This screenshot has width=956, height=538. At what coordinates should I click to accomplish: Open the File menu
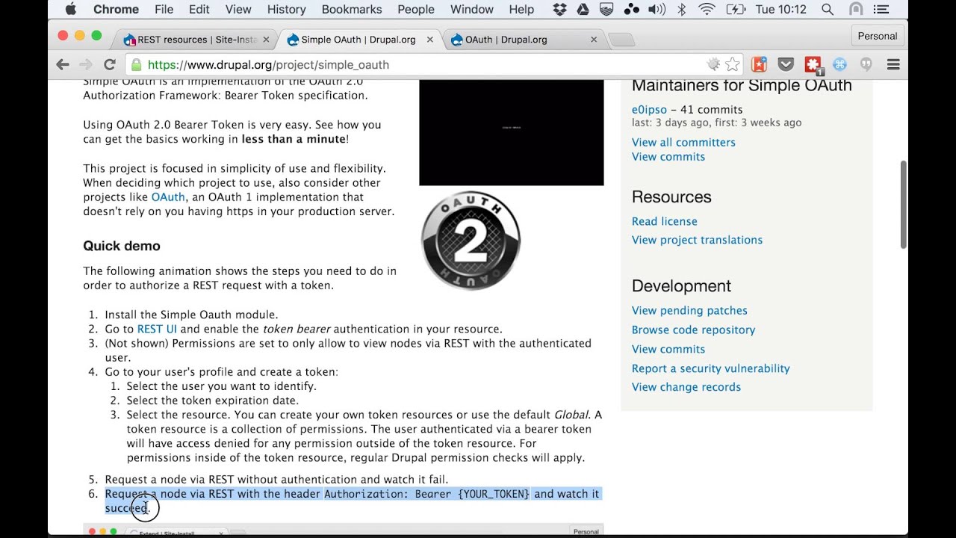tap(164, 9)
